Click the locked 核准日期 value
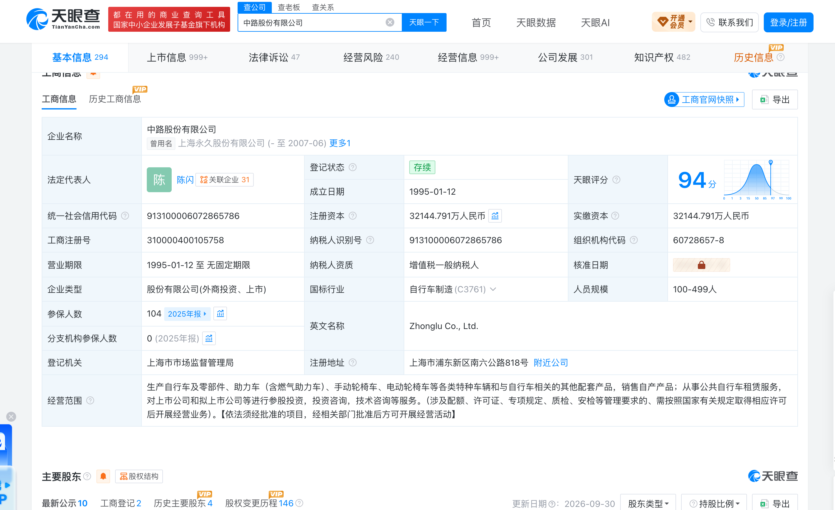 pos(701,265)
